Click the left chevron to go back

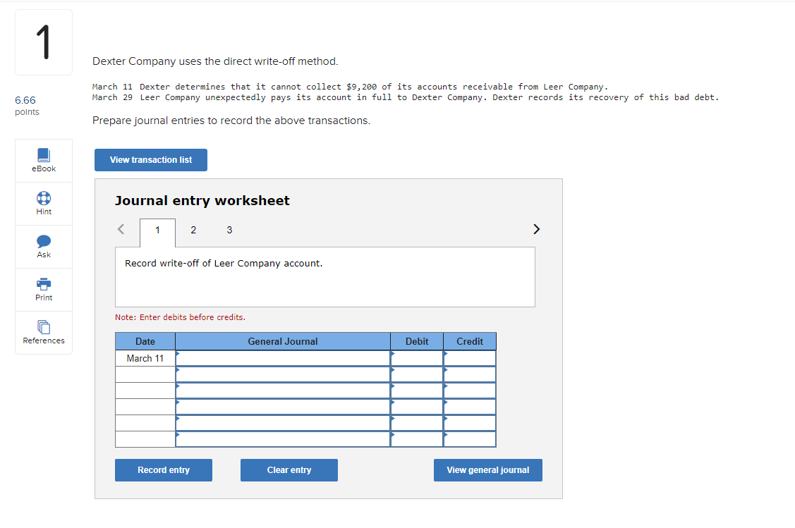pos(121,229)
